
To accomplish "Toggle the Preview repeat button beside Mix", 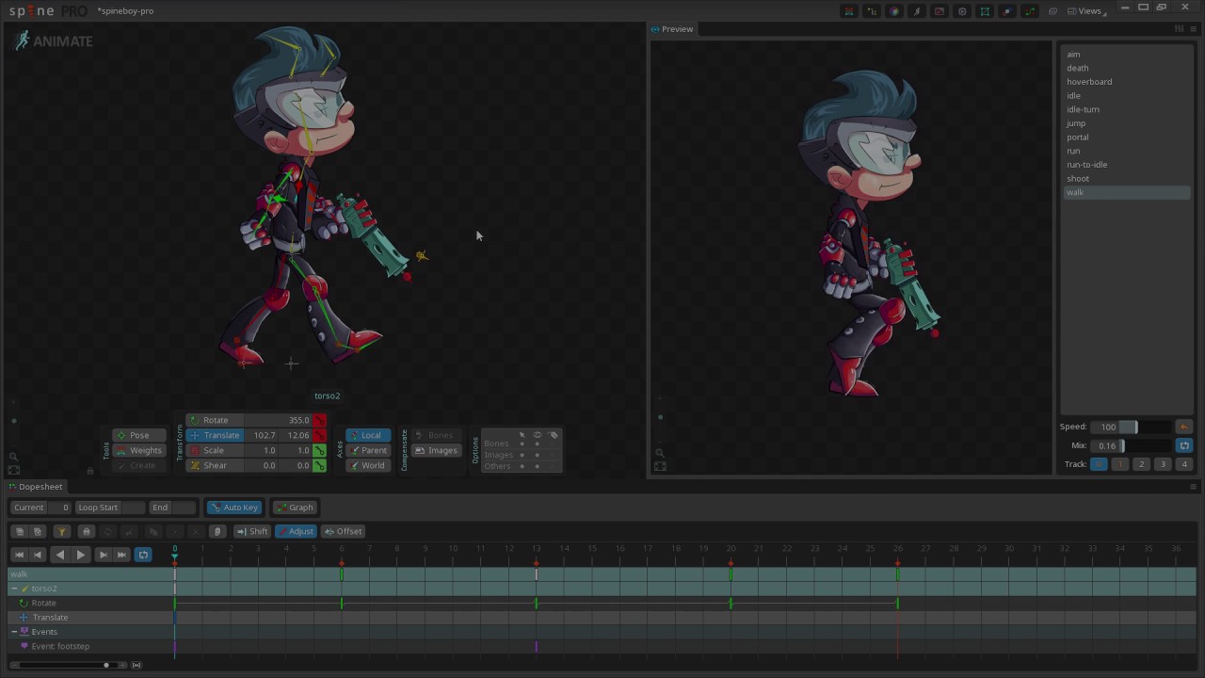I will pyautogui.click(x=1184, y=445).
